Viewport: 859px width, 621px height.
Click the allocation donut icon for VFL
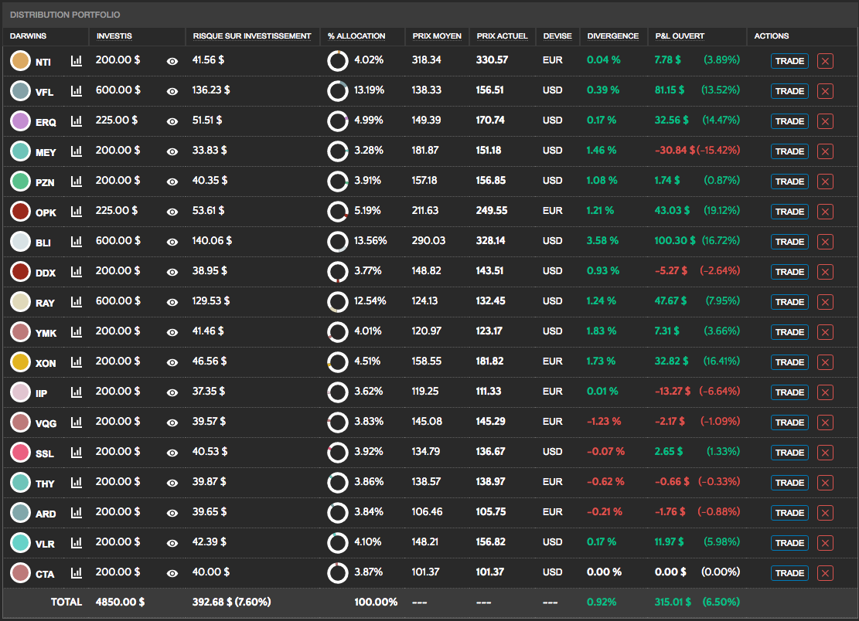(337, 91)
